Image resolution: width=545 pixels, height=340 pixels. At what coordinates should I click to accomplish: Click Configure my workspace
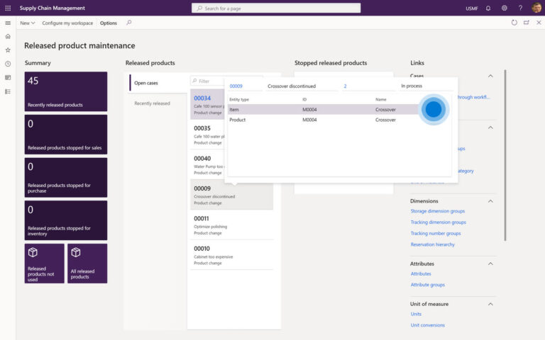point(67,23)
